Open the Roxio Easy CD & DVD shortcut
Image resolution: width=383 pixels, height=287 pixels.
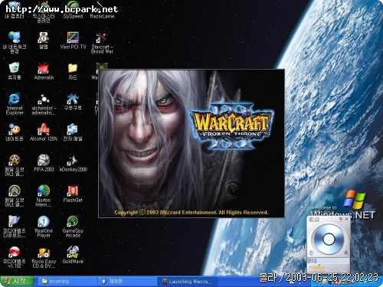tap(44, 257)
